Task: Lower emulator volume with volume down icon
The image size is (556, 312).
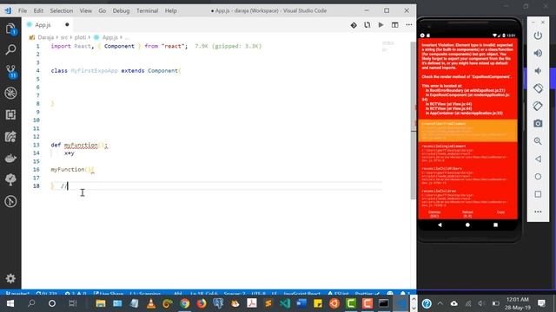Action: [538, 71]
